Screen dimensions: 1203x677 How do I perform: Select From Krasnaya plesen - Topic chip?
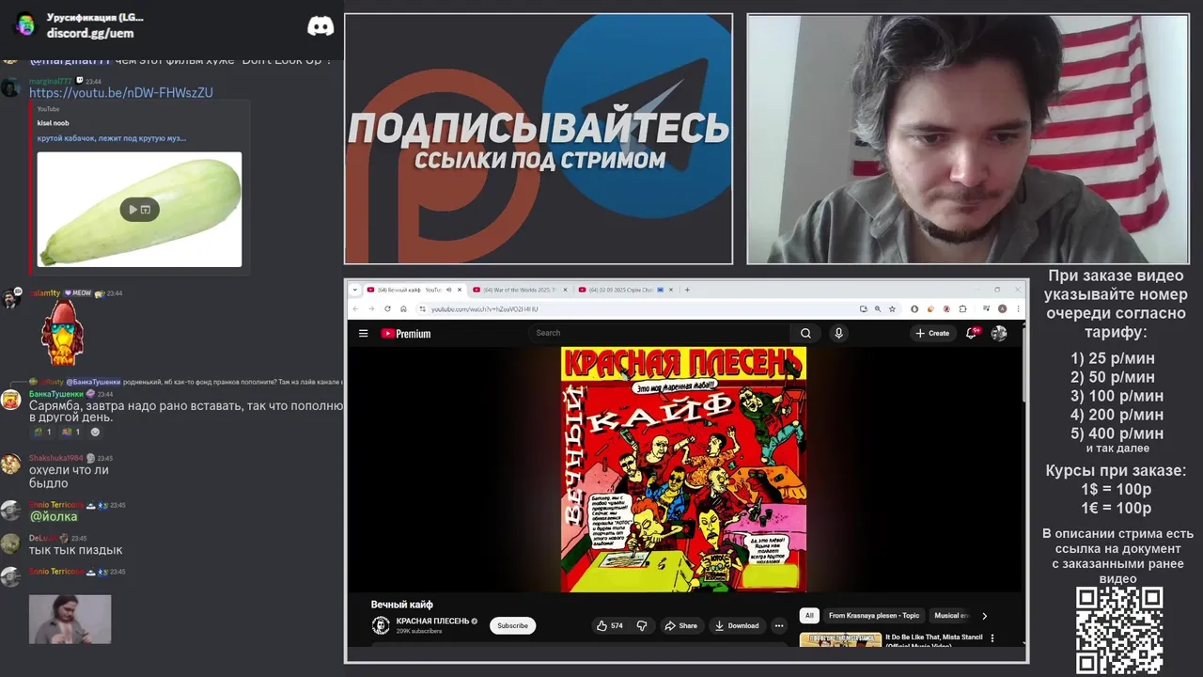[x=874, y=616]
